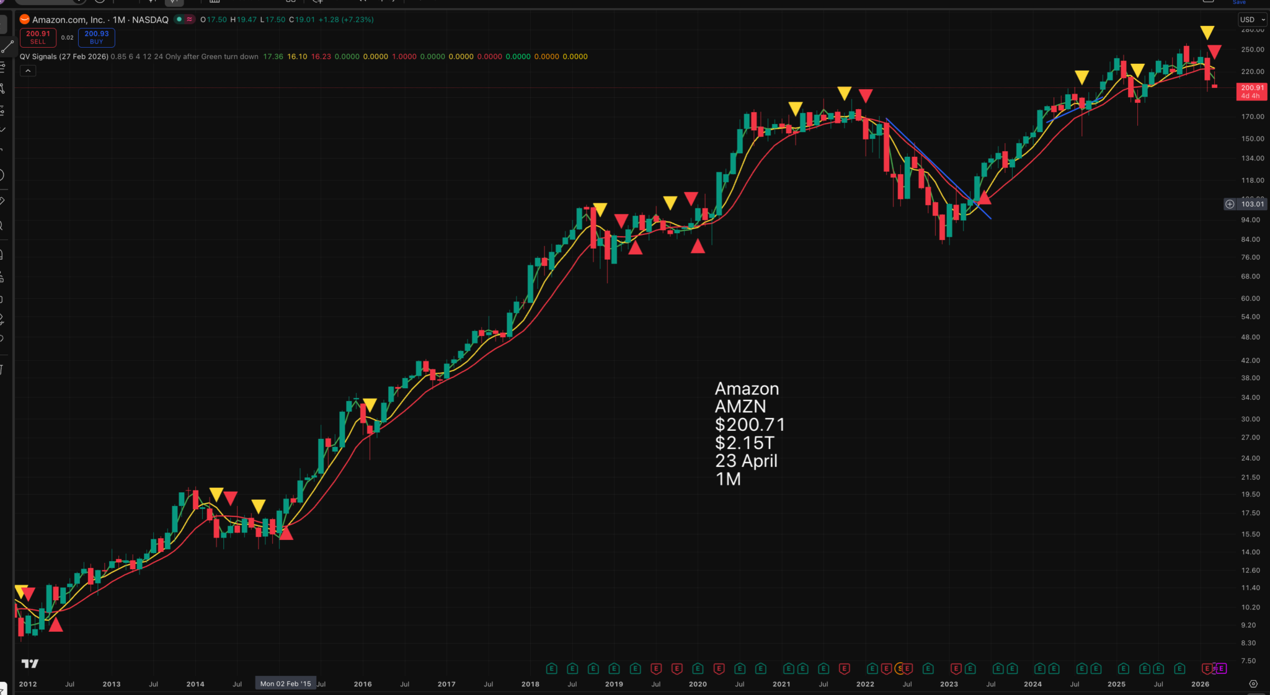Click the Amazon logo icon beside symbol name

25,19
